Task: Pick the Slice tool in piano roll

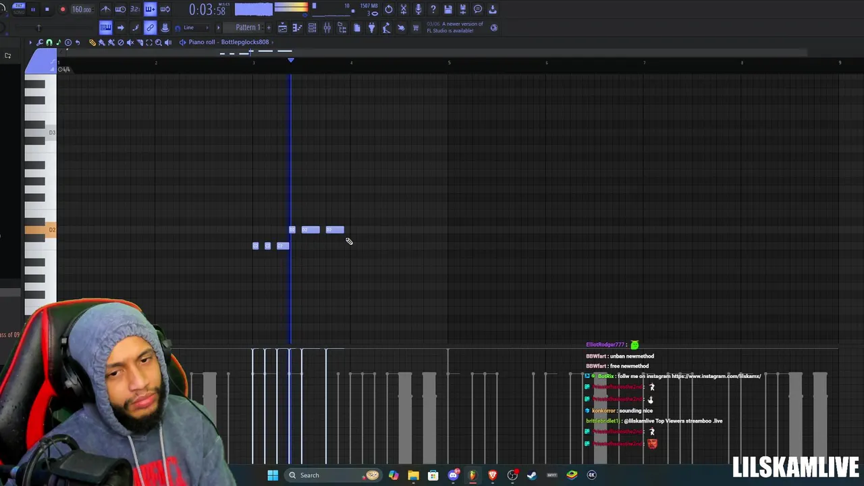Action: (x=140, y=42)
